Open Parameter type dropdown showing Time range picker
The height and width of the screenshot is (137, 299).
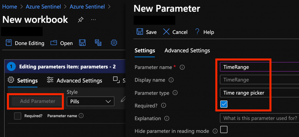coord(259,93)
